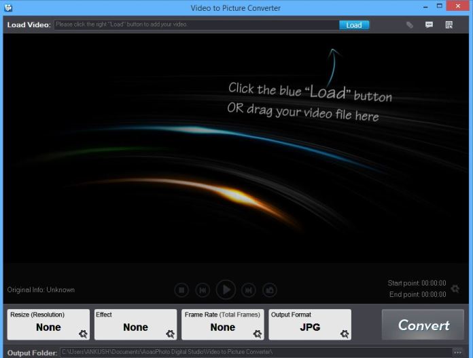Jump to previous frame button
Image resolution: width=473 pixels, height=358 pixels.
203,290
